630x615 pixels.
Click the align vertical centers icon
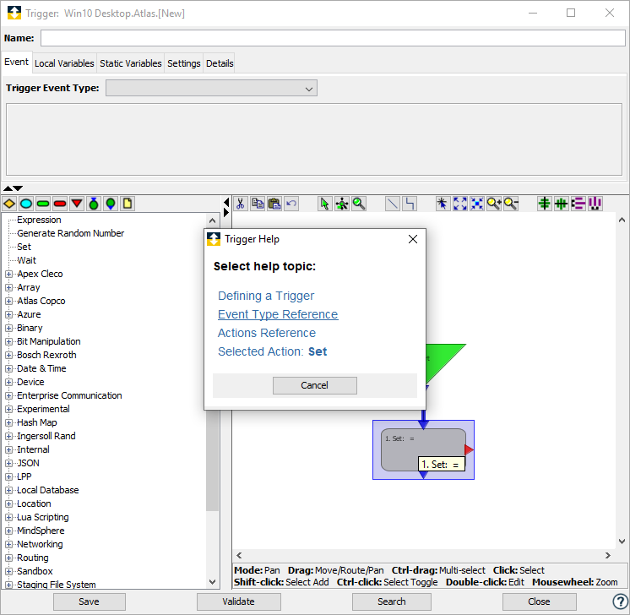click(x=545, y=204)
